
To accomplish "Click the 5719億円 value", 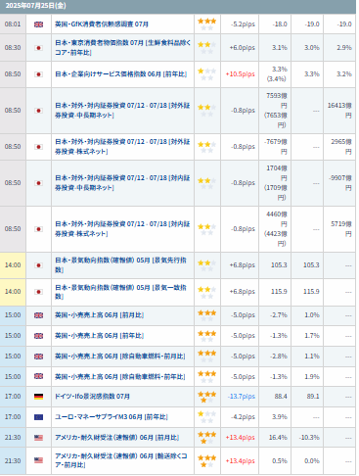I will point(341,229).
